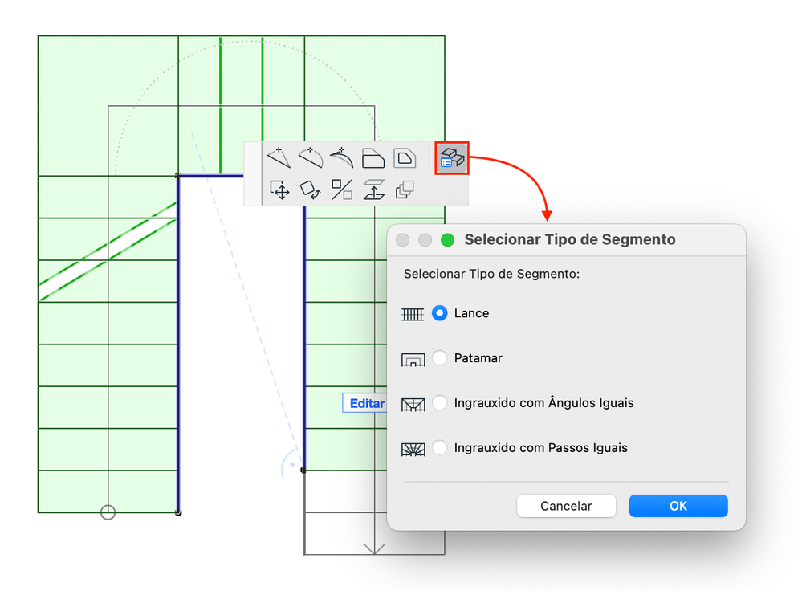This screenshot has height=591, width=802.
Task: Click the stair baseline start circle marker
Action: pos(108,512)
